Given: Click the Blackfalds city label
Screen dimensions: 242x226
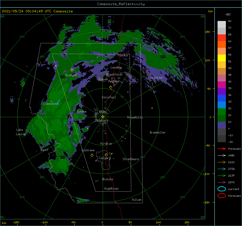Looking at the screenshot, I should point(114,74).
